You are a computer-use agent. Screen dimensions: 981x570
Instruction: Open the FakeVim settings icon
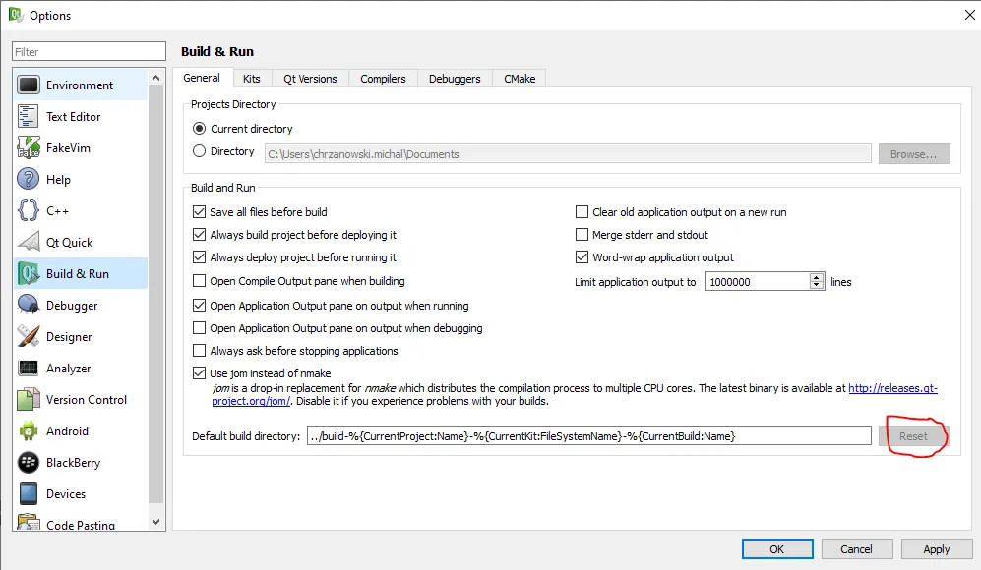click(x=29, y=148)
